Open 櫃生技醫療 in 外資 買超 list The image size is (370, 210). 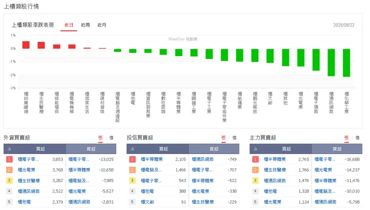click(29, 180)
